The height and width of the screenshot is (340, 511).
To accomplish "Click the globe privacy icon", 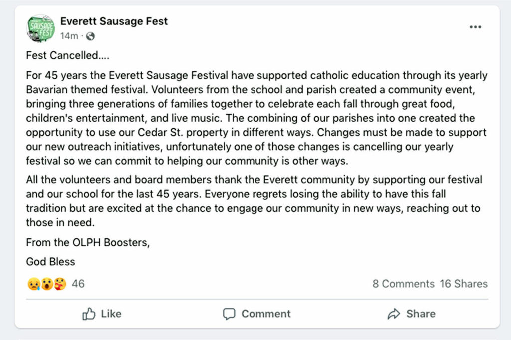I will 90,36.
